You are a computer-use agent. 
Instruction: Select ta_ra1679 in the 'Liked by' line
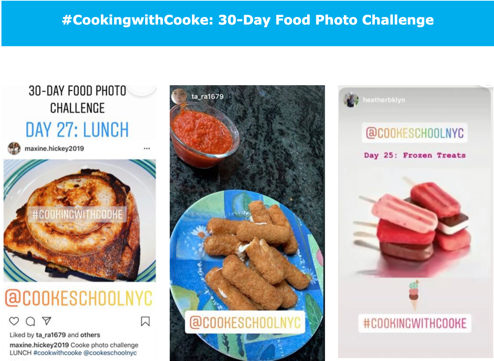tap(51, 335)
